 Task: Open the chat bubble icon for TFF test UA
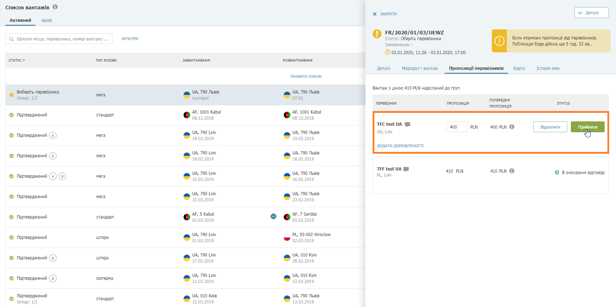[406, 169]
